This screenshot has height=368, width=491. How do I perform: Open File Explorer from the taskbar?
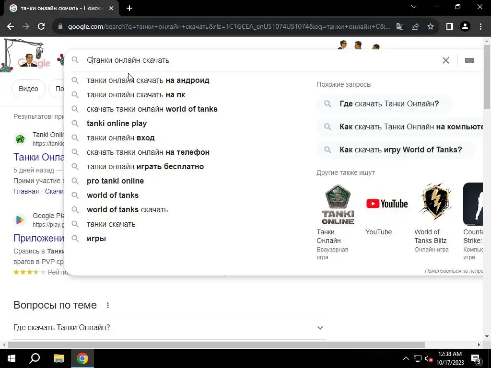click(58, 358)
